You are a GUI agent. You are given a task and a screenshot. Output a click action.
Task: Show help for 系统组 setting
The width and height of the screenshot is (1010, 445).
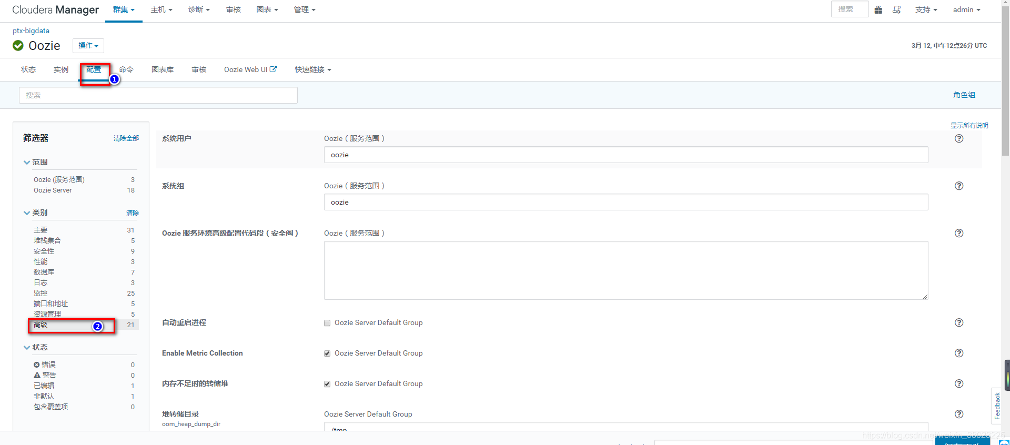click(959, 186)
